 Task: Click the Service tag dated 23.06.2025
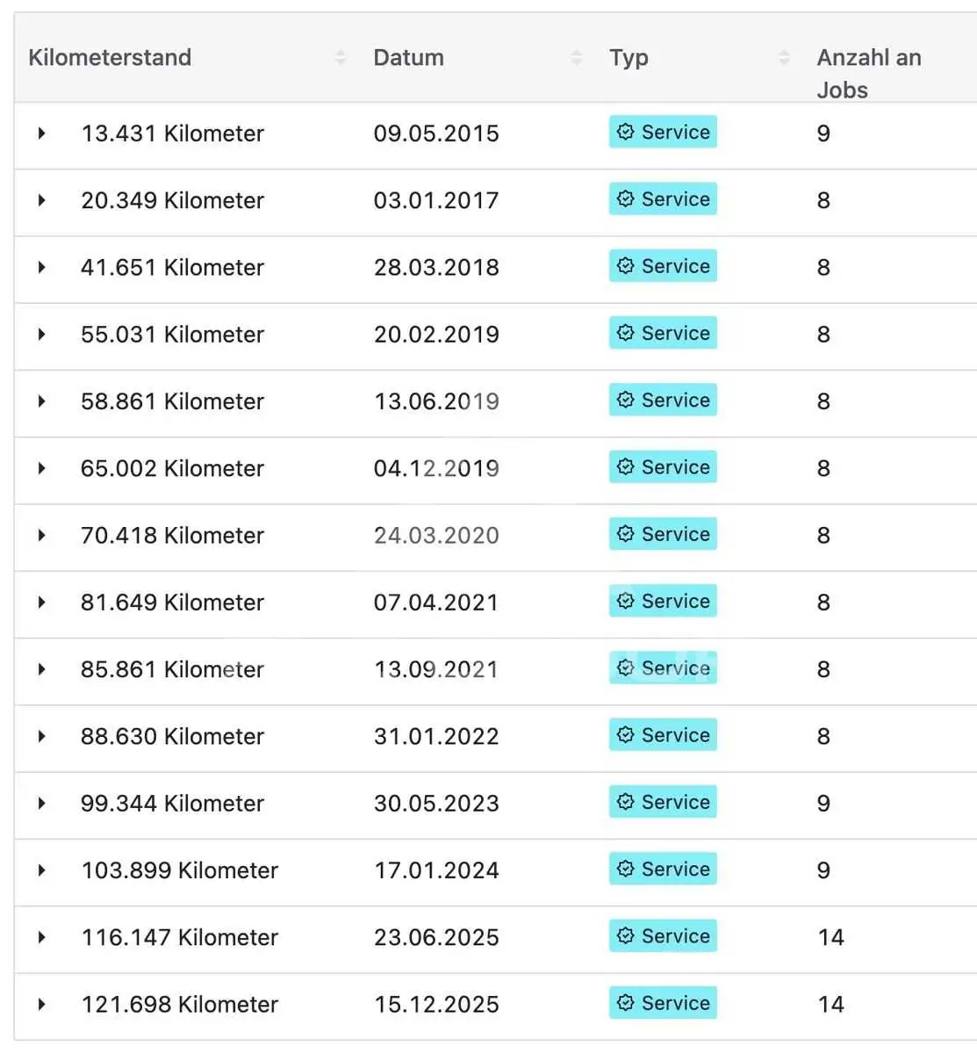pos(663,936)
